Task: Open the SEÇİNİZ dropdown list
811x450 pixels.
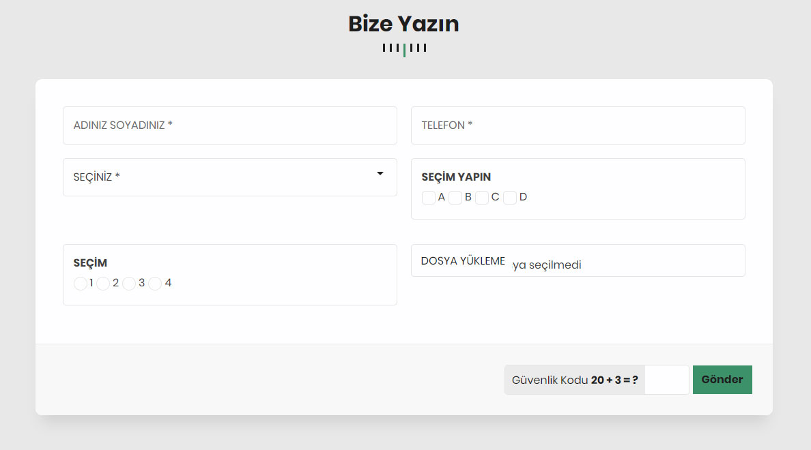Action: (229, 177)
